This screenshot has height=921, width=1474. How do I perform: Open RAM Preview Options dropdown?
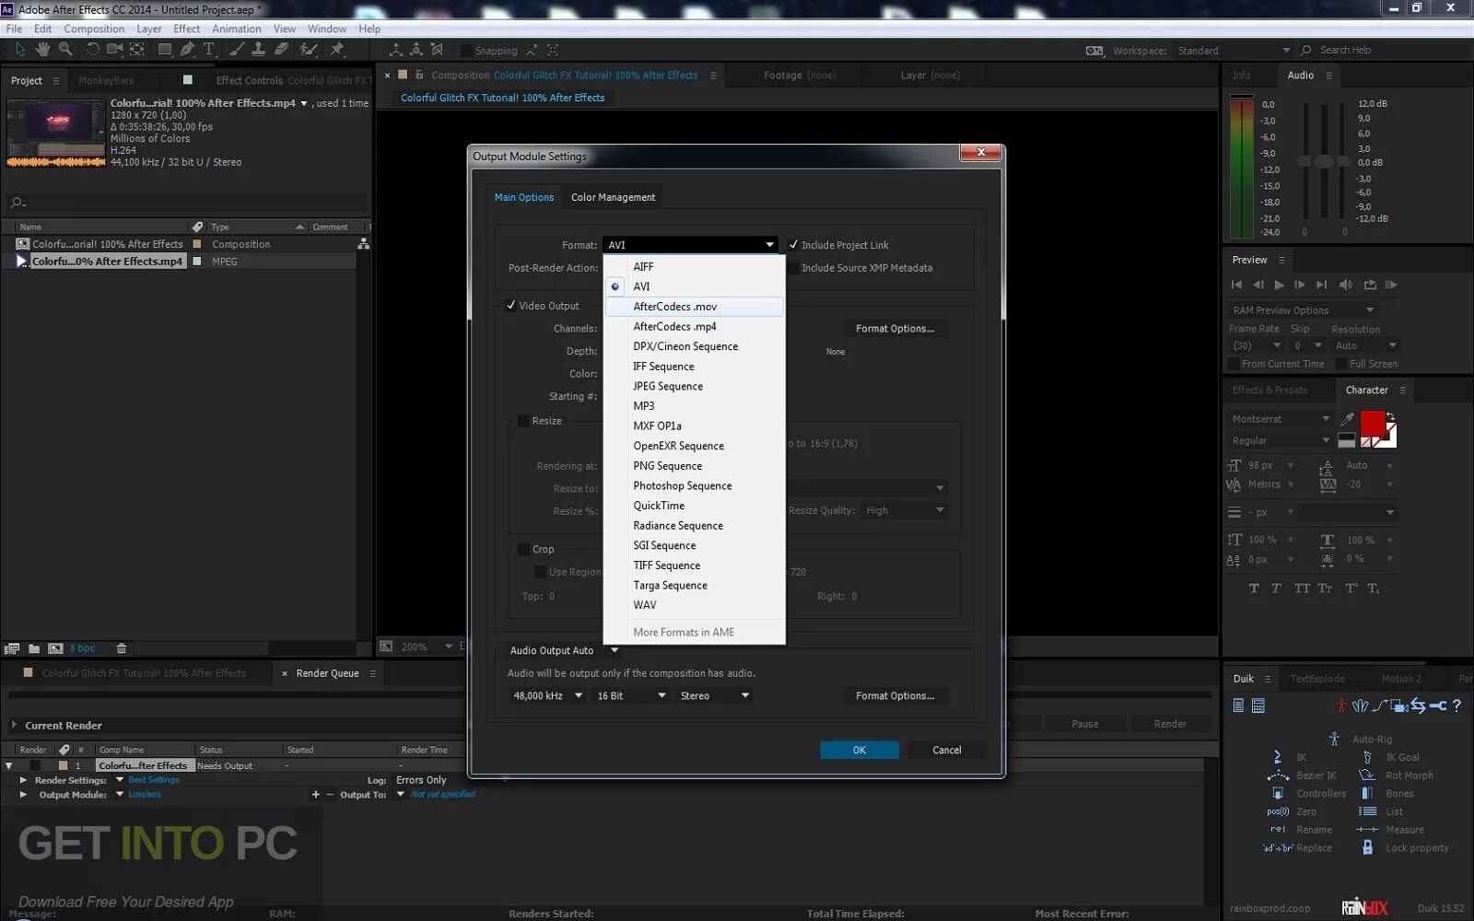pos(1303,310)
